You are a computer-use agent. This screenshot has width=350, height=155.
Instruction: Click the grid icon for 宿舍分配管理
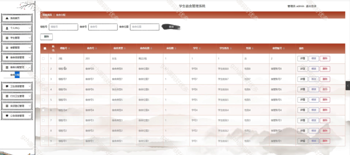7,67
